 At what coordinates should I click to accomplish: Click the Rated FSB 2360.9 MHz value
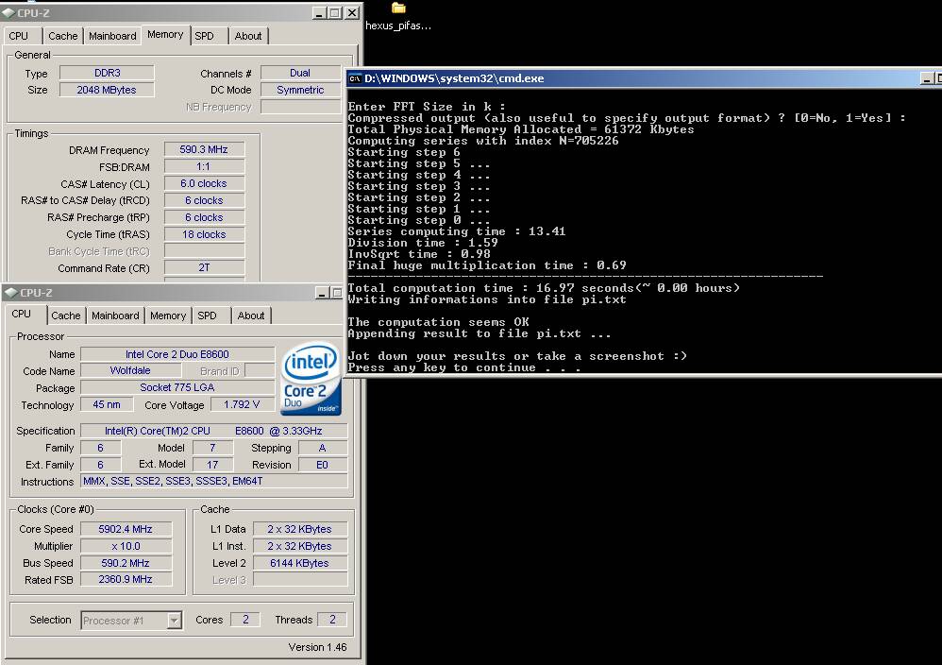tap(126, 579)
